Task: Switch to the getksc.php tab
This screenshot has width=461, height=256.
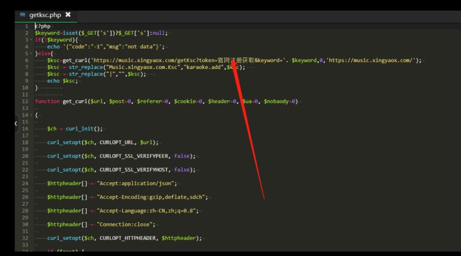Action: pyautogui.click(x=45, y=15)
